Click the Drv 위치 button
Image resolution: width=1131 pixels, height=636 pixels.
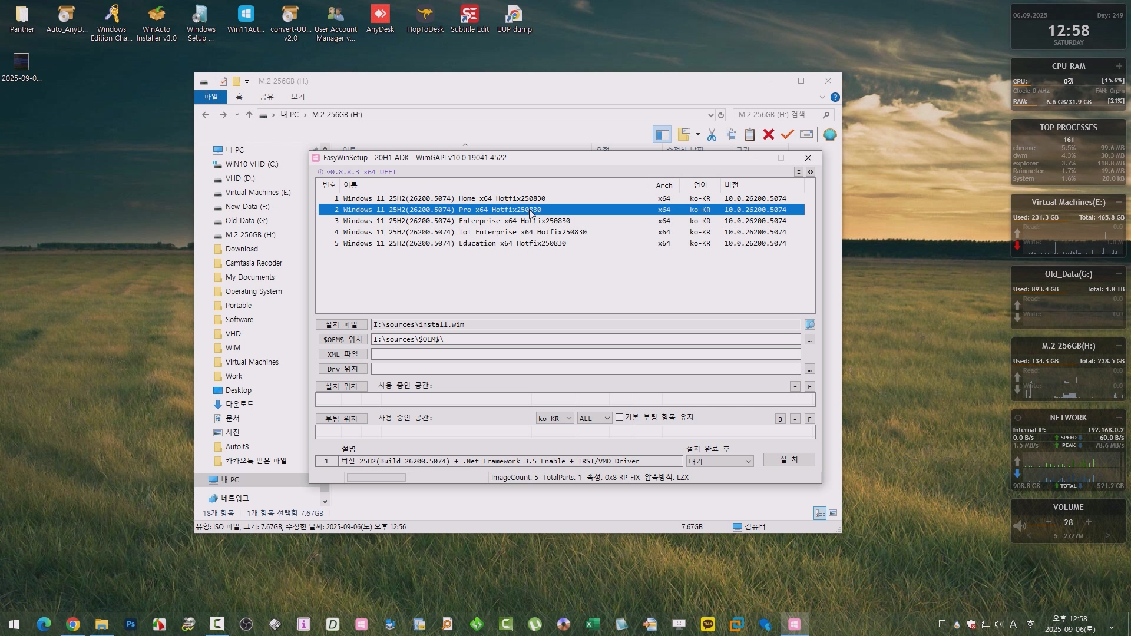[x=342, y=369]
